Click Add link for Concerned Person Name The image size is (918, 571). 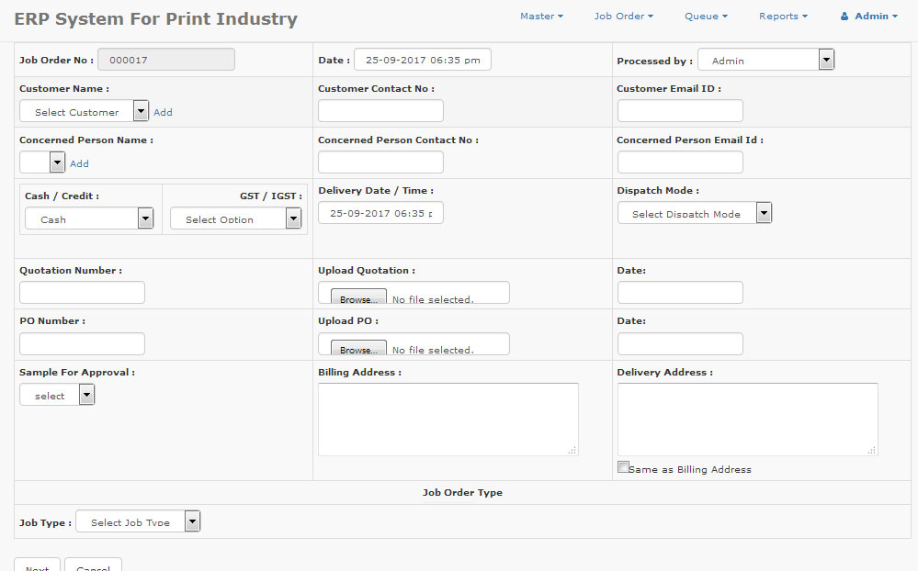click(79, 163)
